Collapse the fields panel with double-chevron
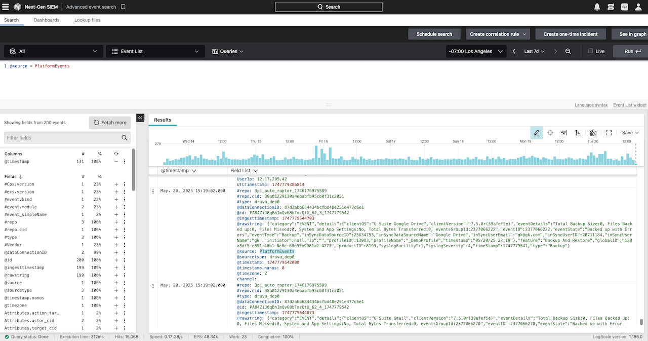The height and width of the screenshot is (341, 648). 141,118
